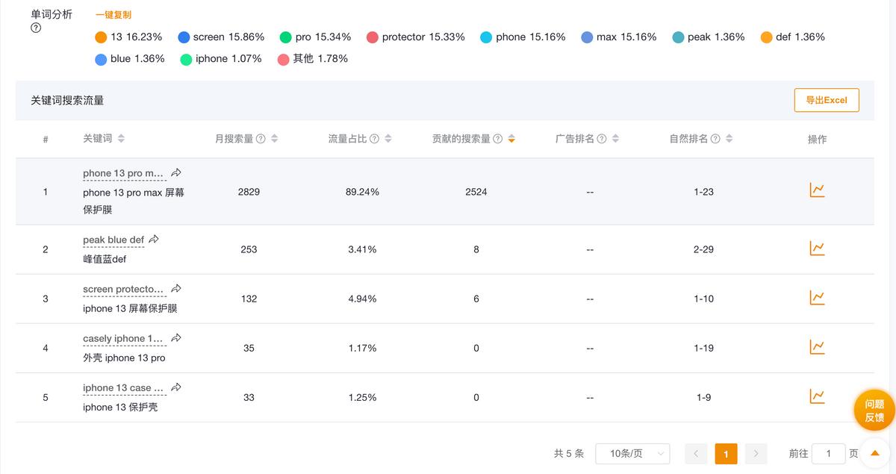Viewport: 896px width, 474px height.
Task: Sort the table by 关键词 column header
Action: 119,138
